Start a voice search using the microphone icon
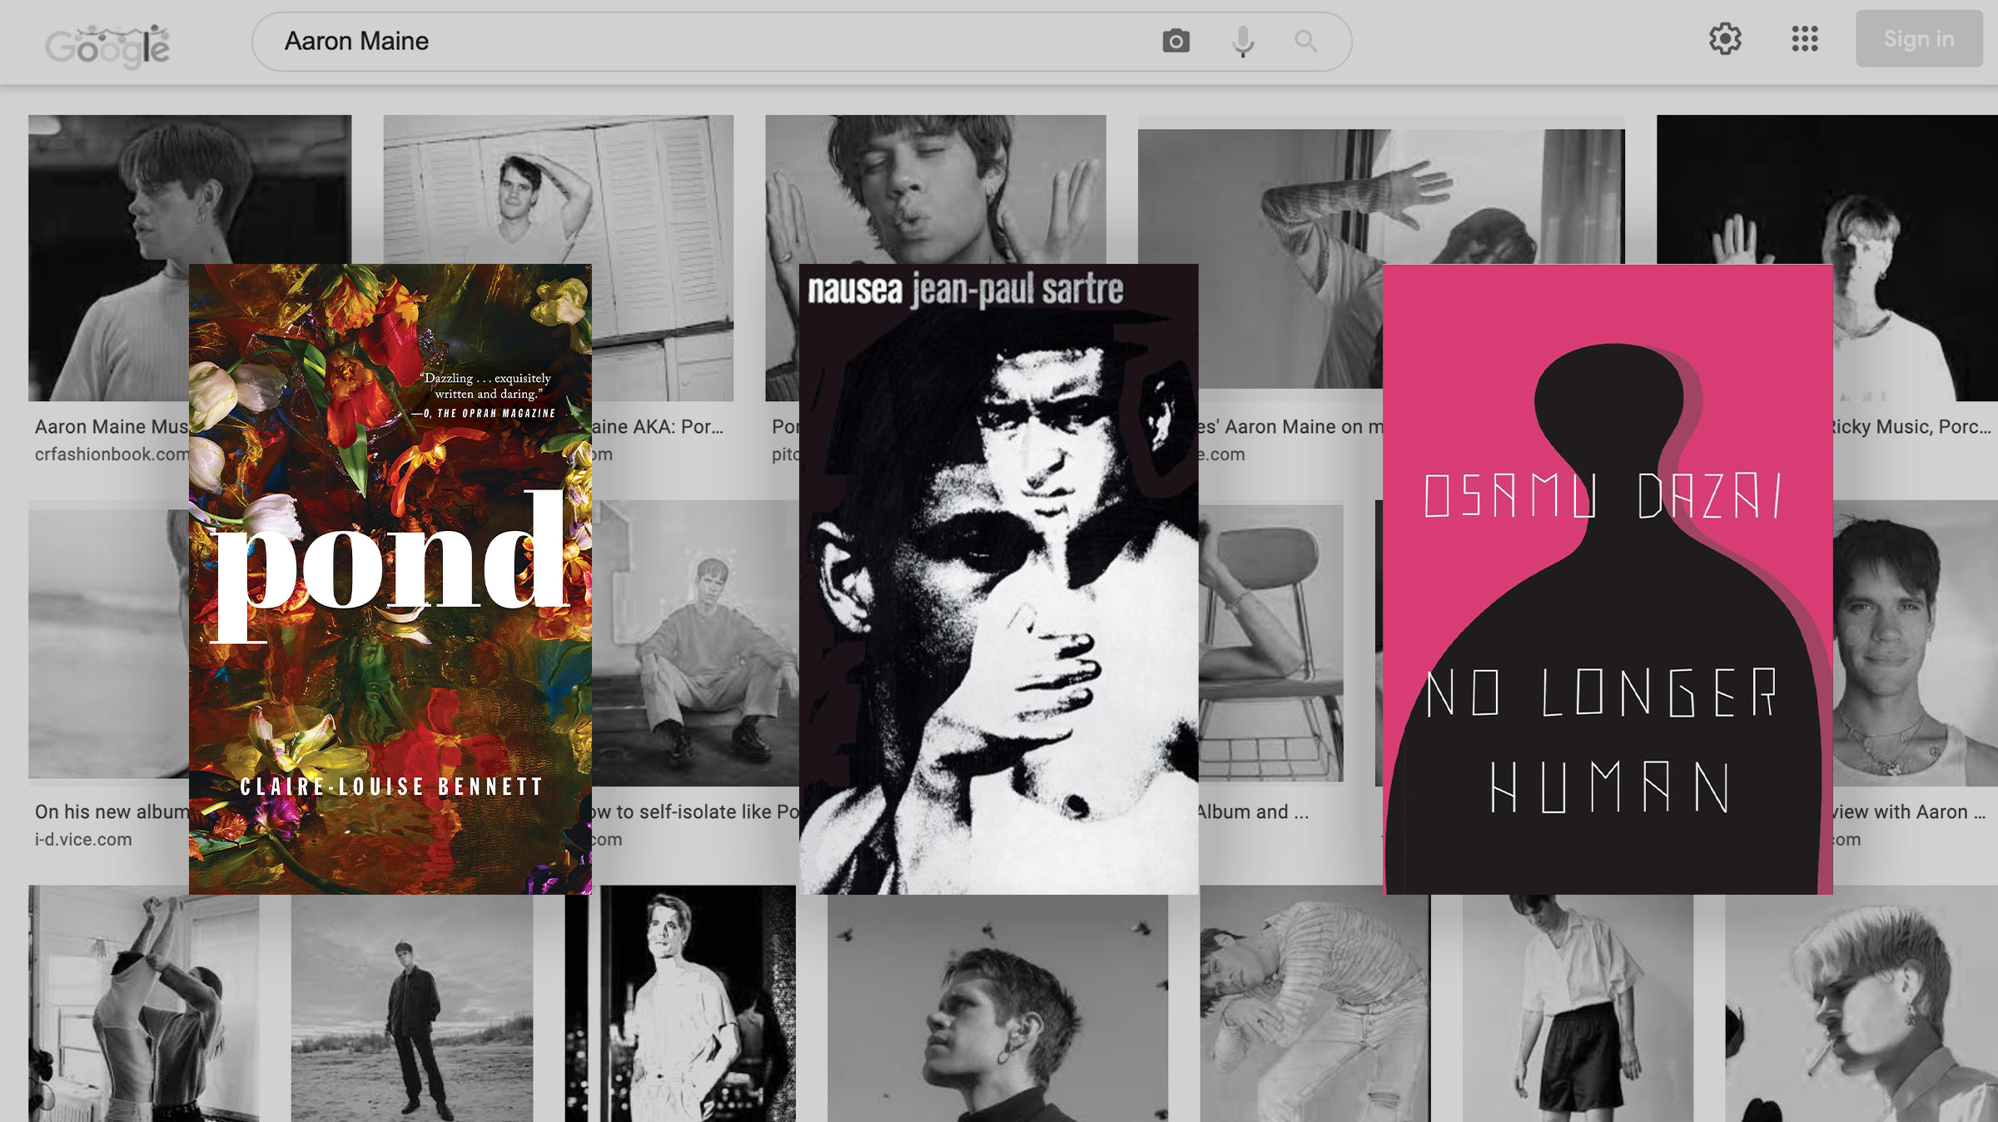This screenshot has width=1998, height=1122. (1241, 41)
